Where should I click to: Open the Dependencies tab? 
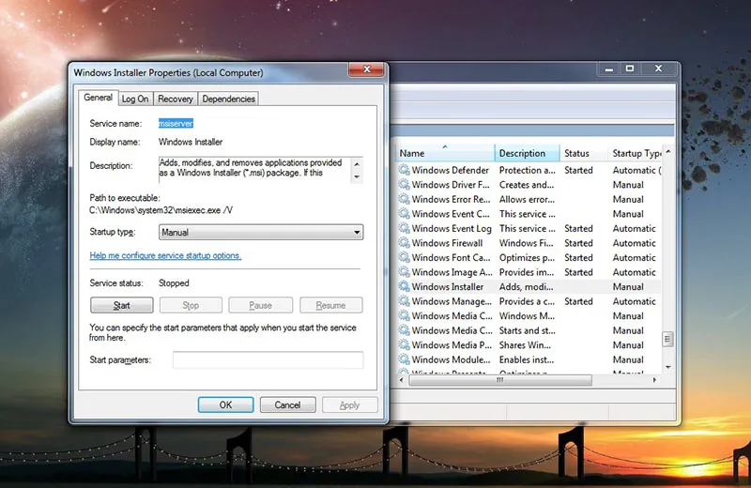click(228, 99)
